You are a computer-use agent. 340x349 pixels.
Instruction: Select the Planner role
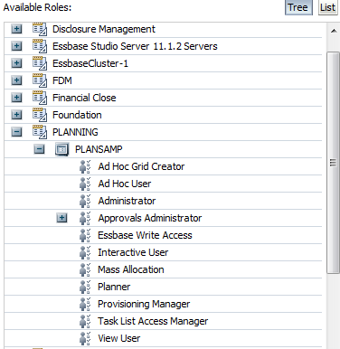pos(114,287)
